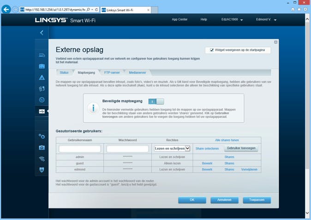Switch to the Status tab
The image size is (311, 220).
(x=64, y=72)
